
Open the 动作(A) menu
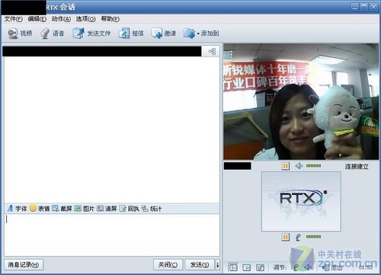61,19
